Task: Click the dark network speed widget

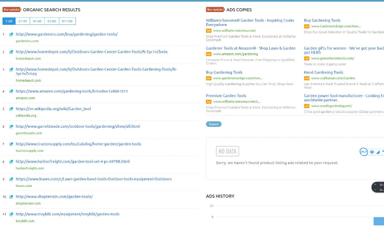Action: coord(378,187)
